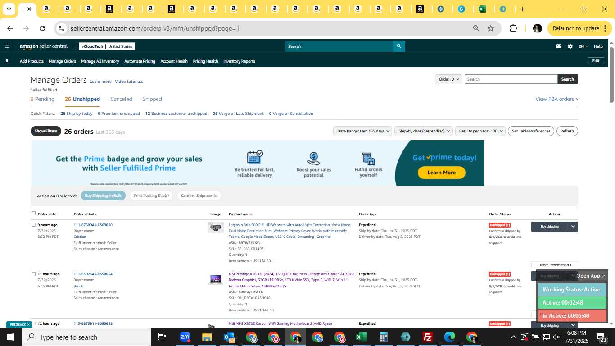The width and height of the screenshot is (615, 346).
Task: Select the order placed 9 hours ago checkbox
Action: (33, 224)
